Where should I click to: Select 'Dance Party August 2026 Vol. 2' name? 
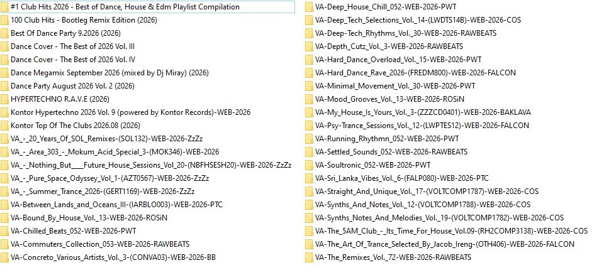(72, 86)
